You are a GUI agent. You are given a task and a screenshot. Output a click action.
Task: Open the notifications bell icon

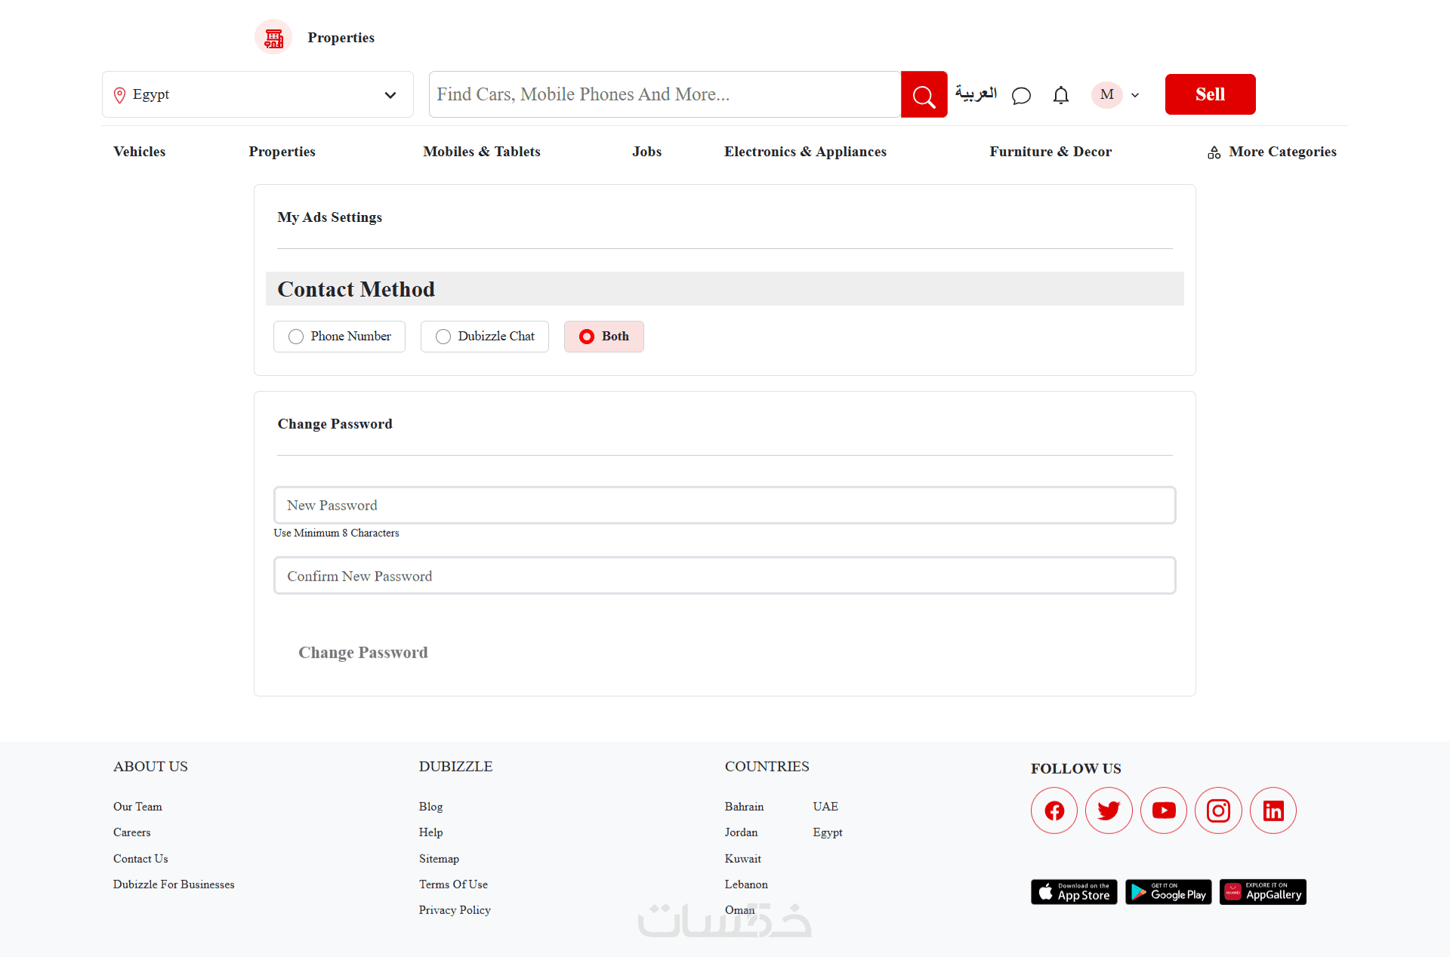click(x=1061, y=95)
